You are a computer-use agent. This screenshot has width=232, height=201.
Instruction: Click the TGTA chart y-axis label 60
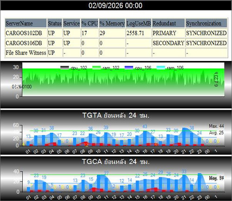click(16, 125)
